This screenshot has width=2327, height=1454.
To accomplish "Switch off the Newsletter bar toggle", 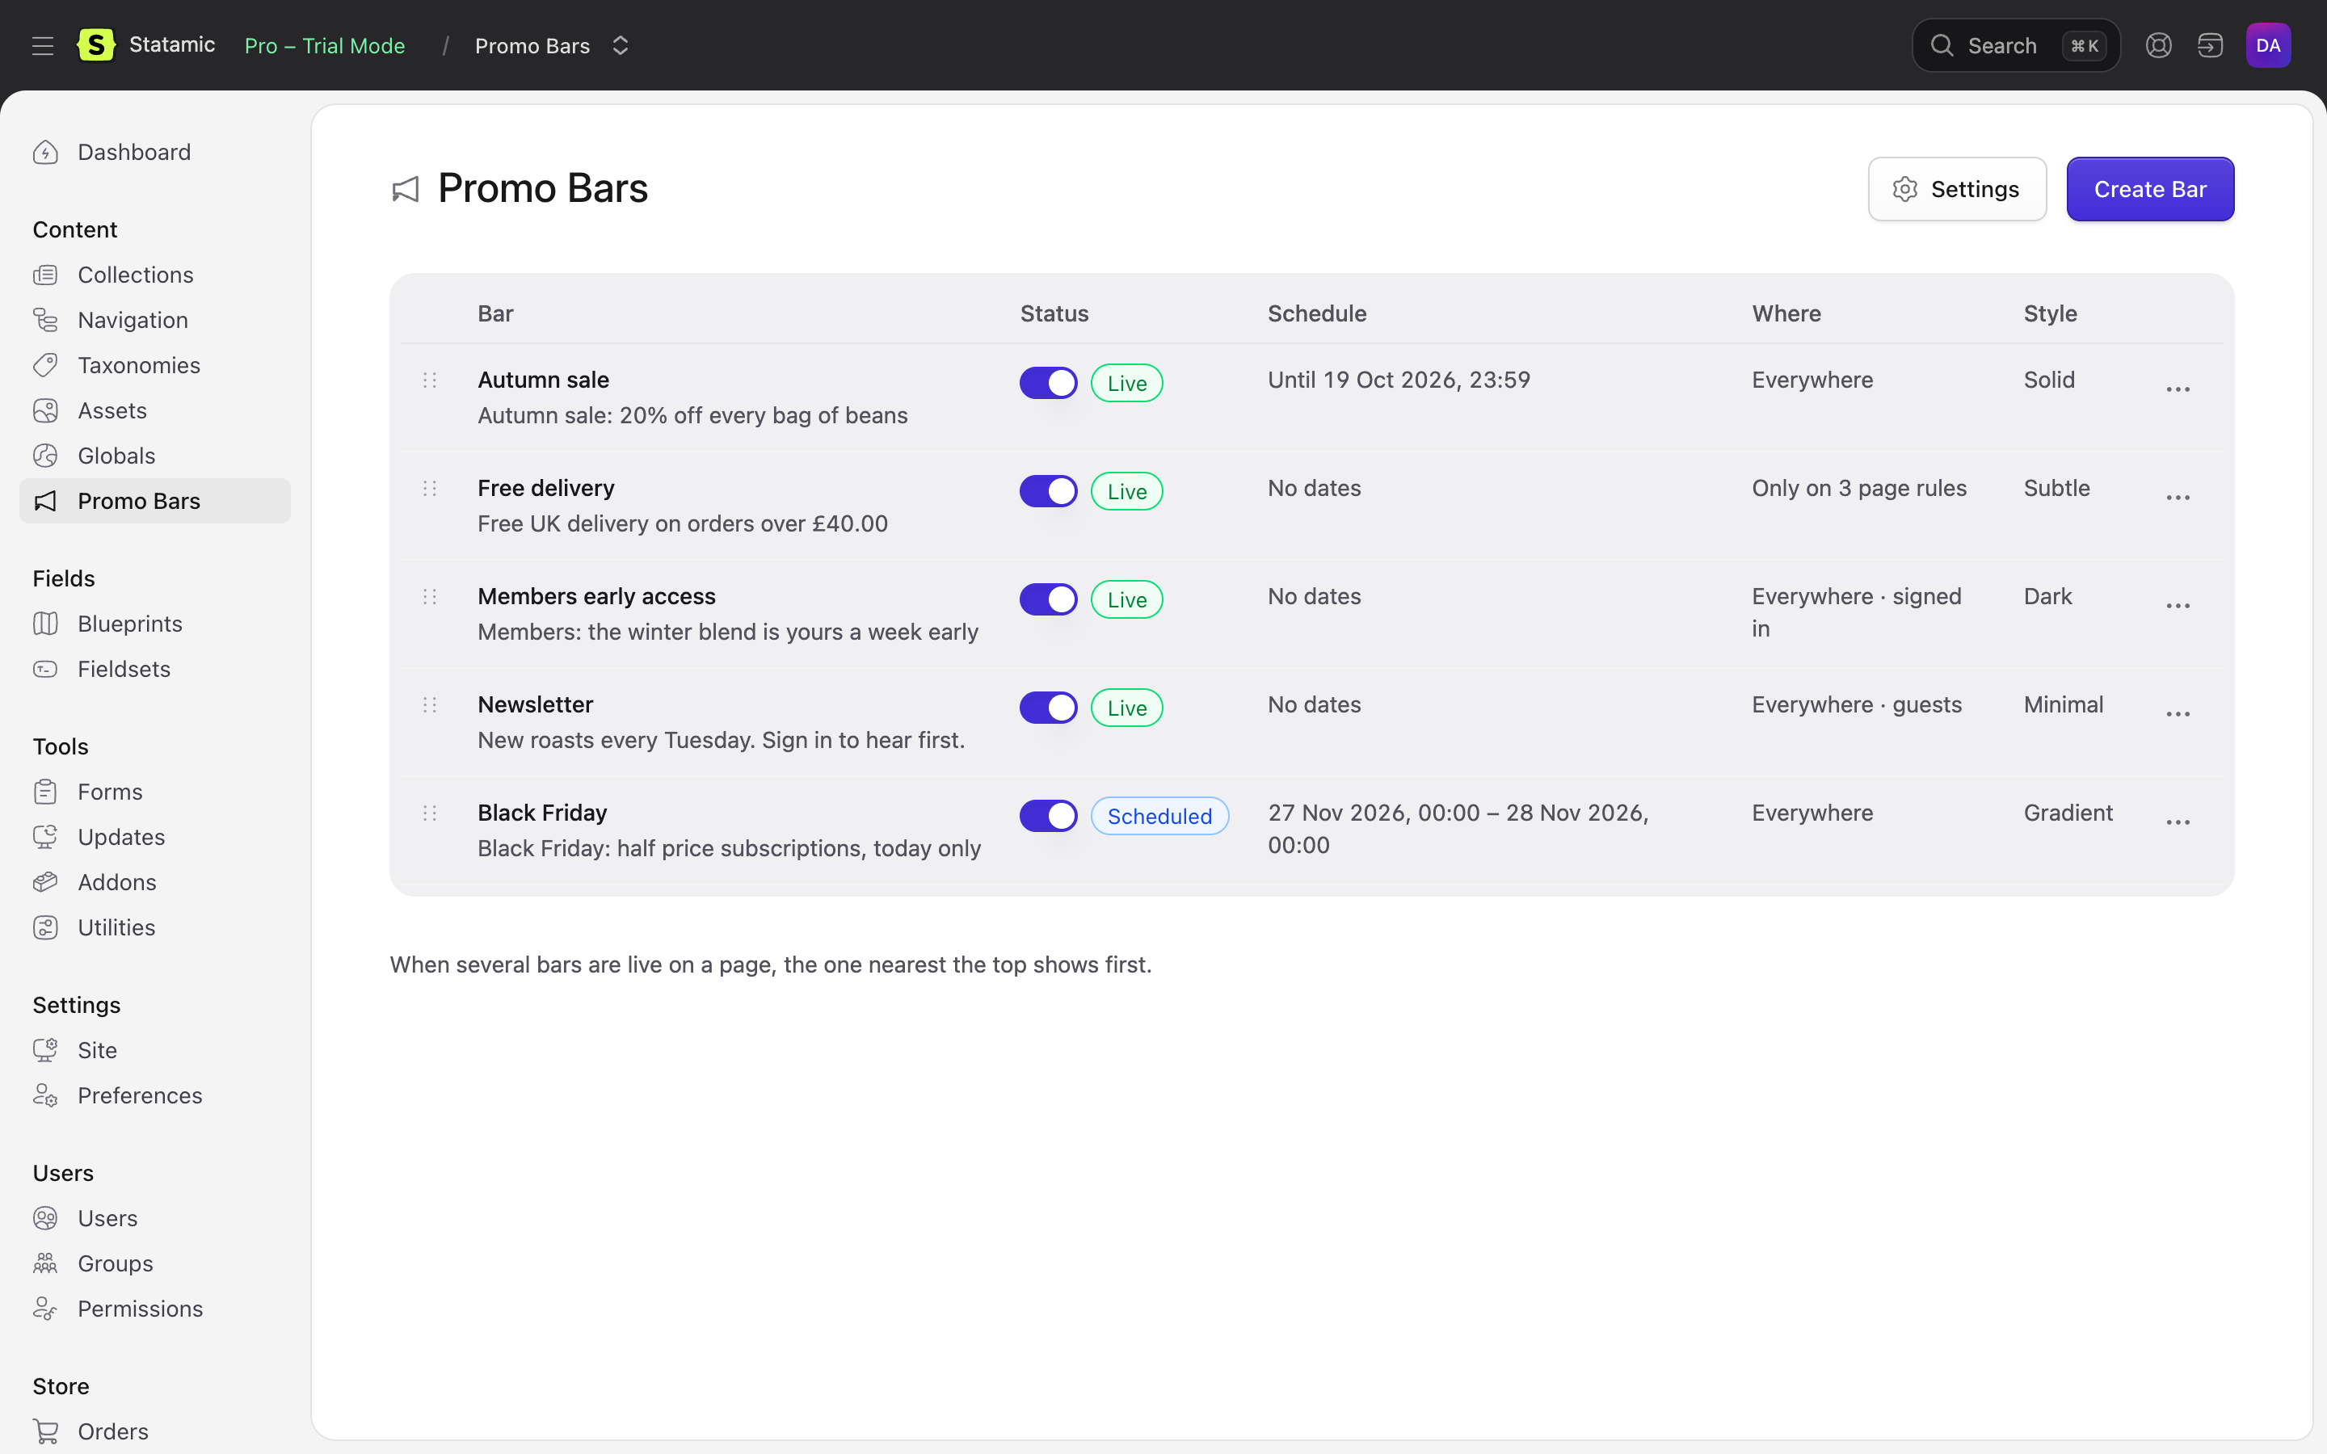I will 1048,708.
